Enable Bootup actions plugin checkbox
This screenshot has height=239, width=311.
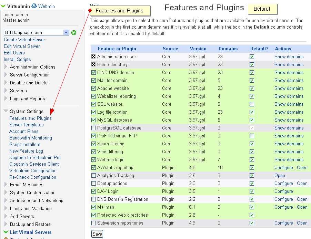(94, 184)
